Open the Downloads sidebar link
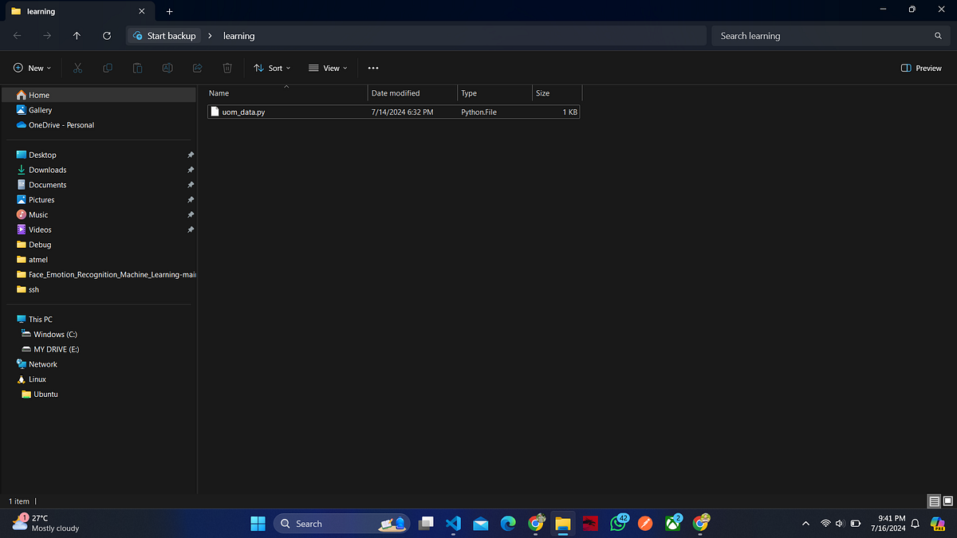Image resolution: width=957 pixels, height=538 pixels. [x=48, y=169]
